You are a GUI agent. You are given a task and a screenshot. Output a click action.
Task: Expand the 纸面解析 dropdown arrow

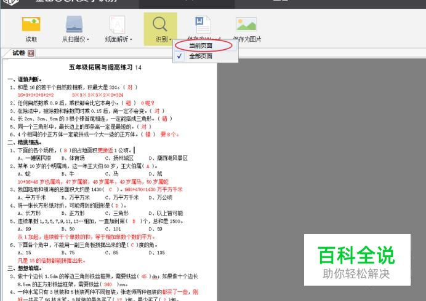coord(131,39)
